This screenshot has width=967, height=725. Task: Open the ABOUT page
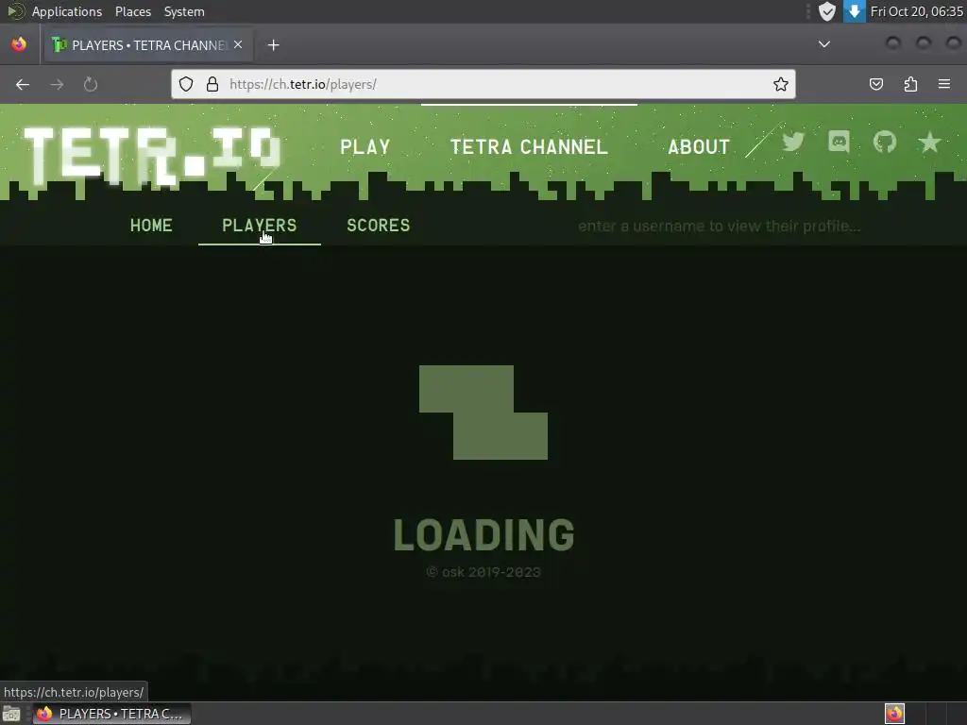[699, 146]
